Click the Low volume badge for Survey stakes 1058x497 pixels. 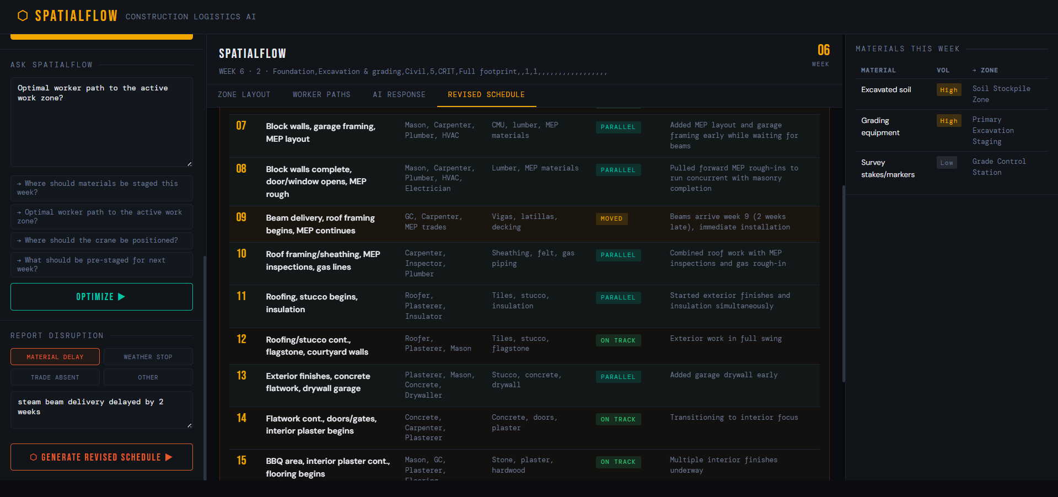[x=947, y=163]
